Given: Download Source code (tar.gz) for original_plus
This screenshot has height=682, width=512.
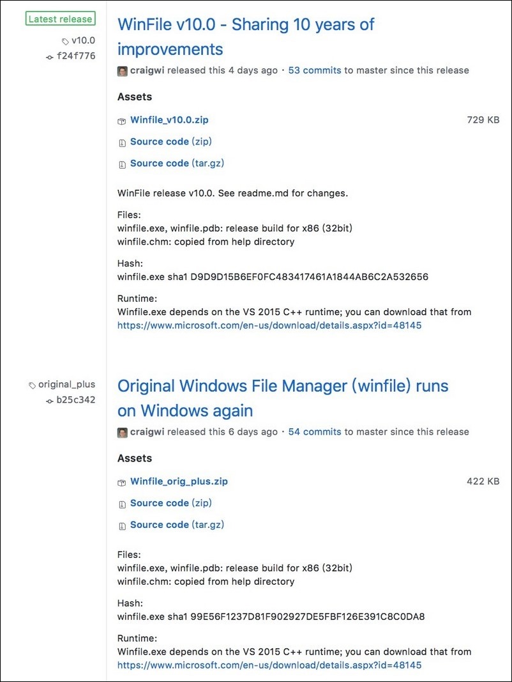Looking at the screenshot, I should (x=177, y=525).
